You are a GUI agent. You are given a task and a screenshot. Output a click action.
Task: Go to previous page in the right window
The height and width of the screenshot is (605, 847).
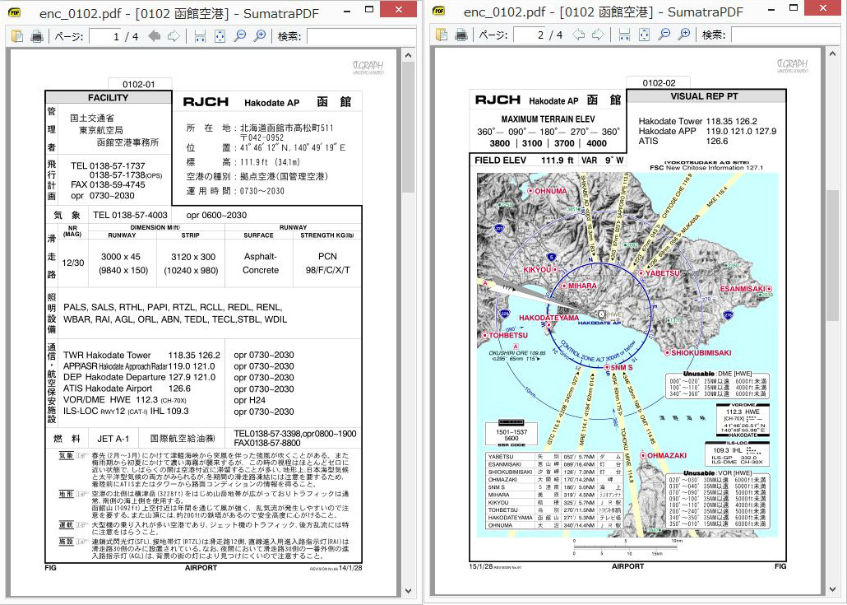point(579,35)
